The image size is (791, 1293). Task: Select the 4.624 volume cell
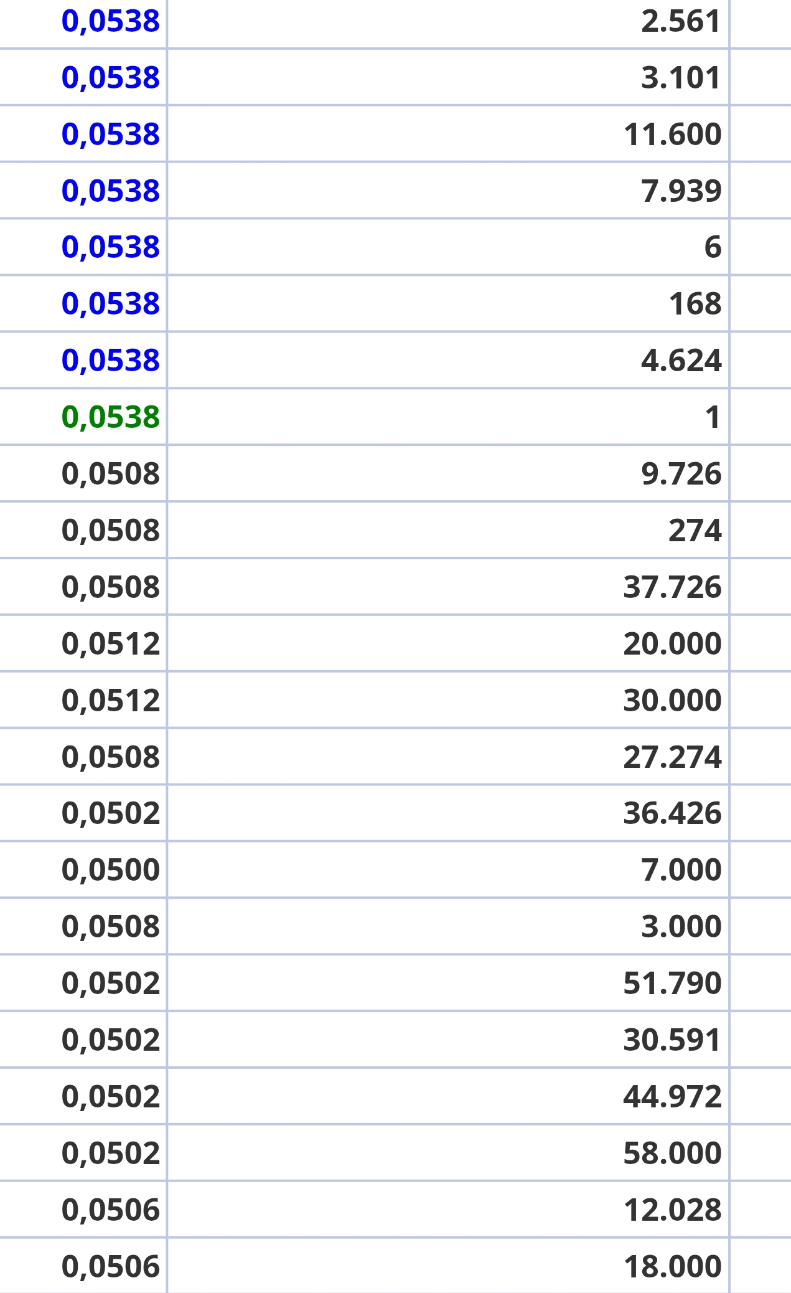point(681,361)
